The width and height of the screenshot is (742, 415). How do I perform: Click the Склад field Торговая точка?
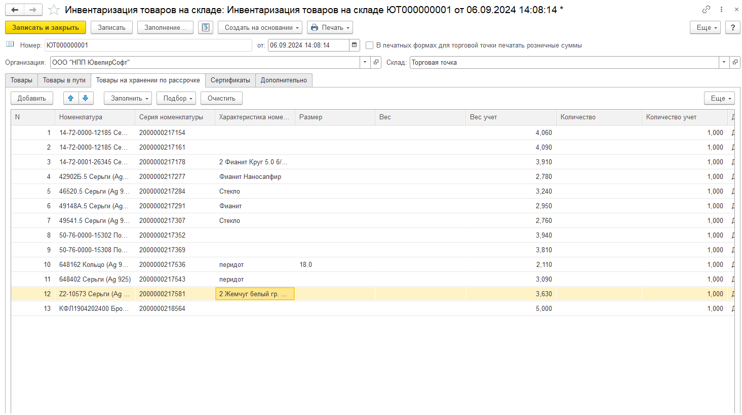pos(564,62)
